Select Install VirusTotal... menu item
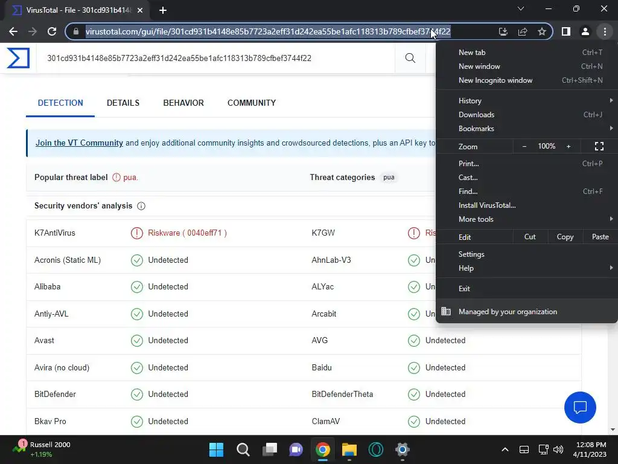618x464 pixels. pyautogui.click(x=526, y=205)
